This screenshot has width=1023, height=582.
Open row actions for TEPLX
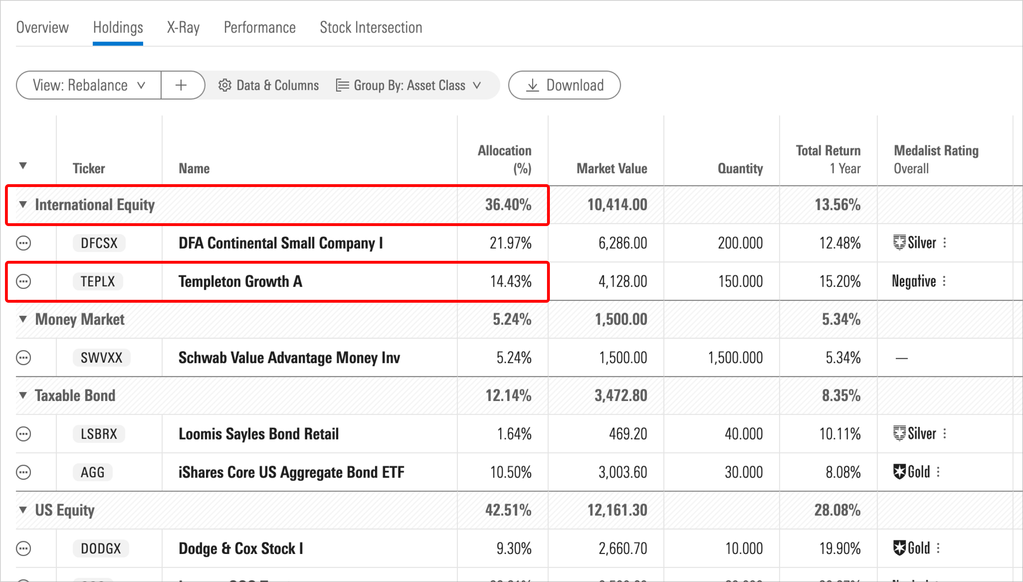(23, 281)
